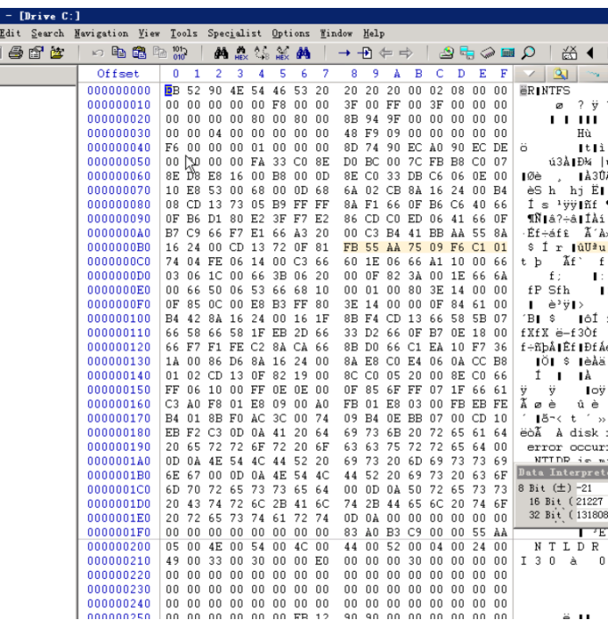
Task: Click the Go To Offset arrow icon
Action: 344,53
